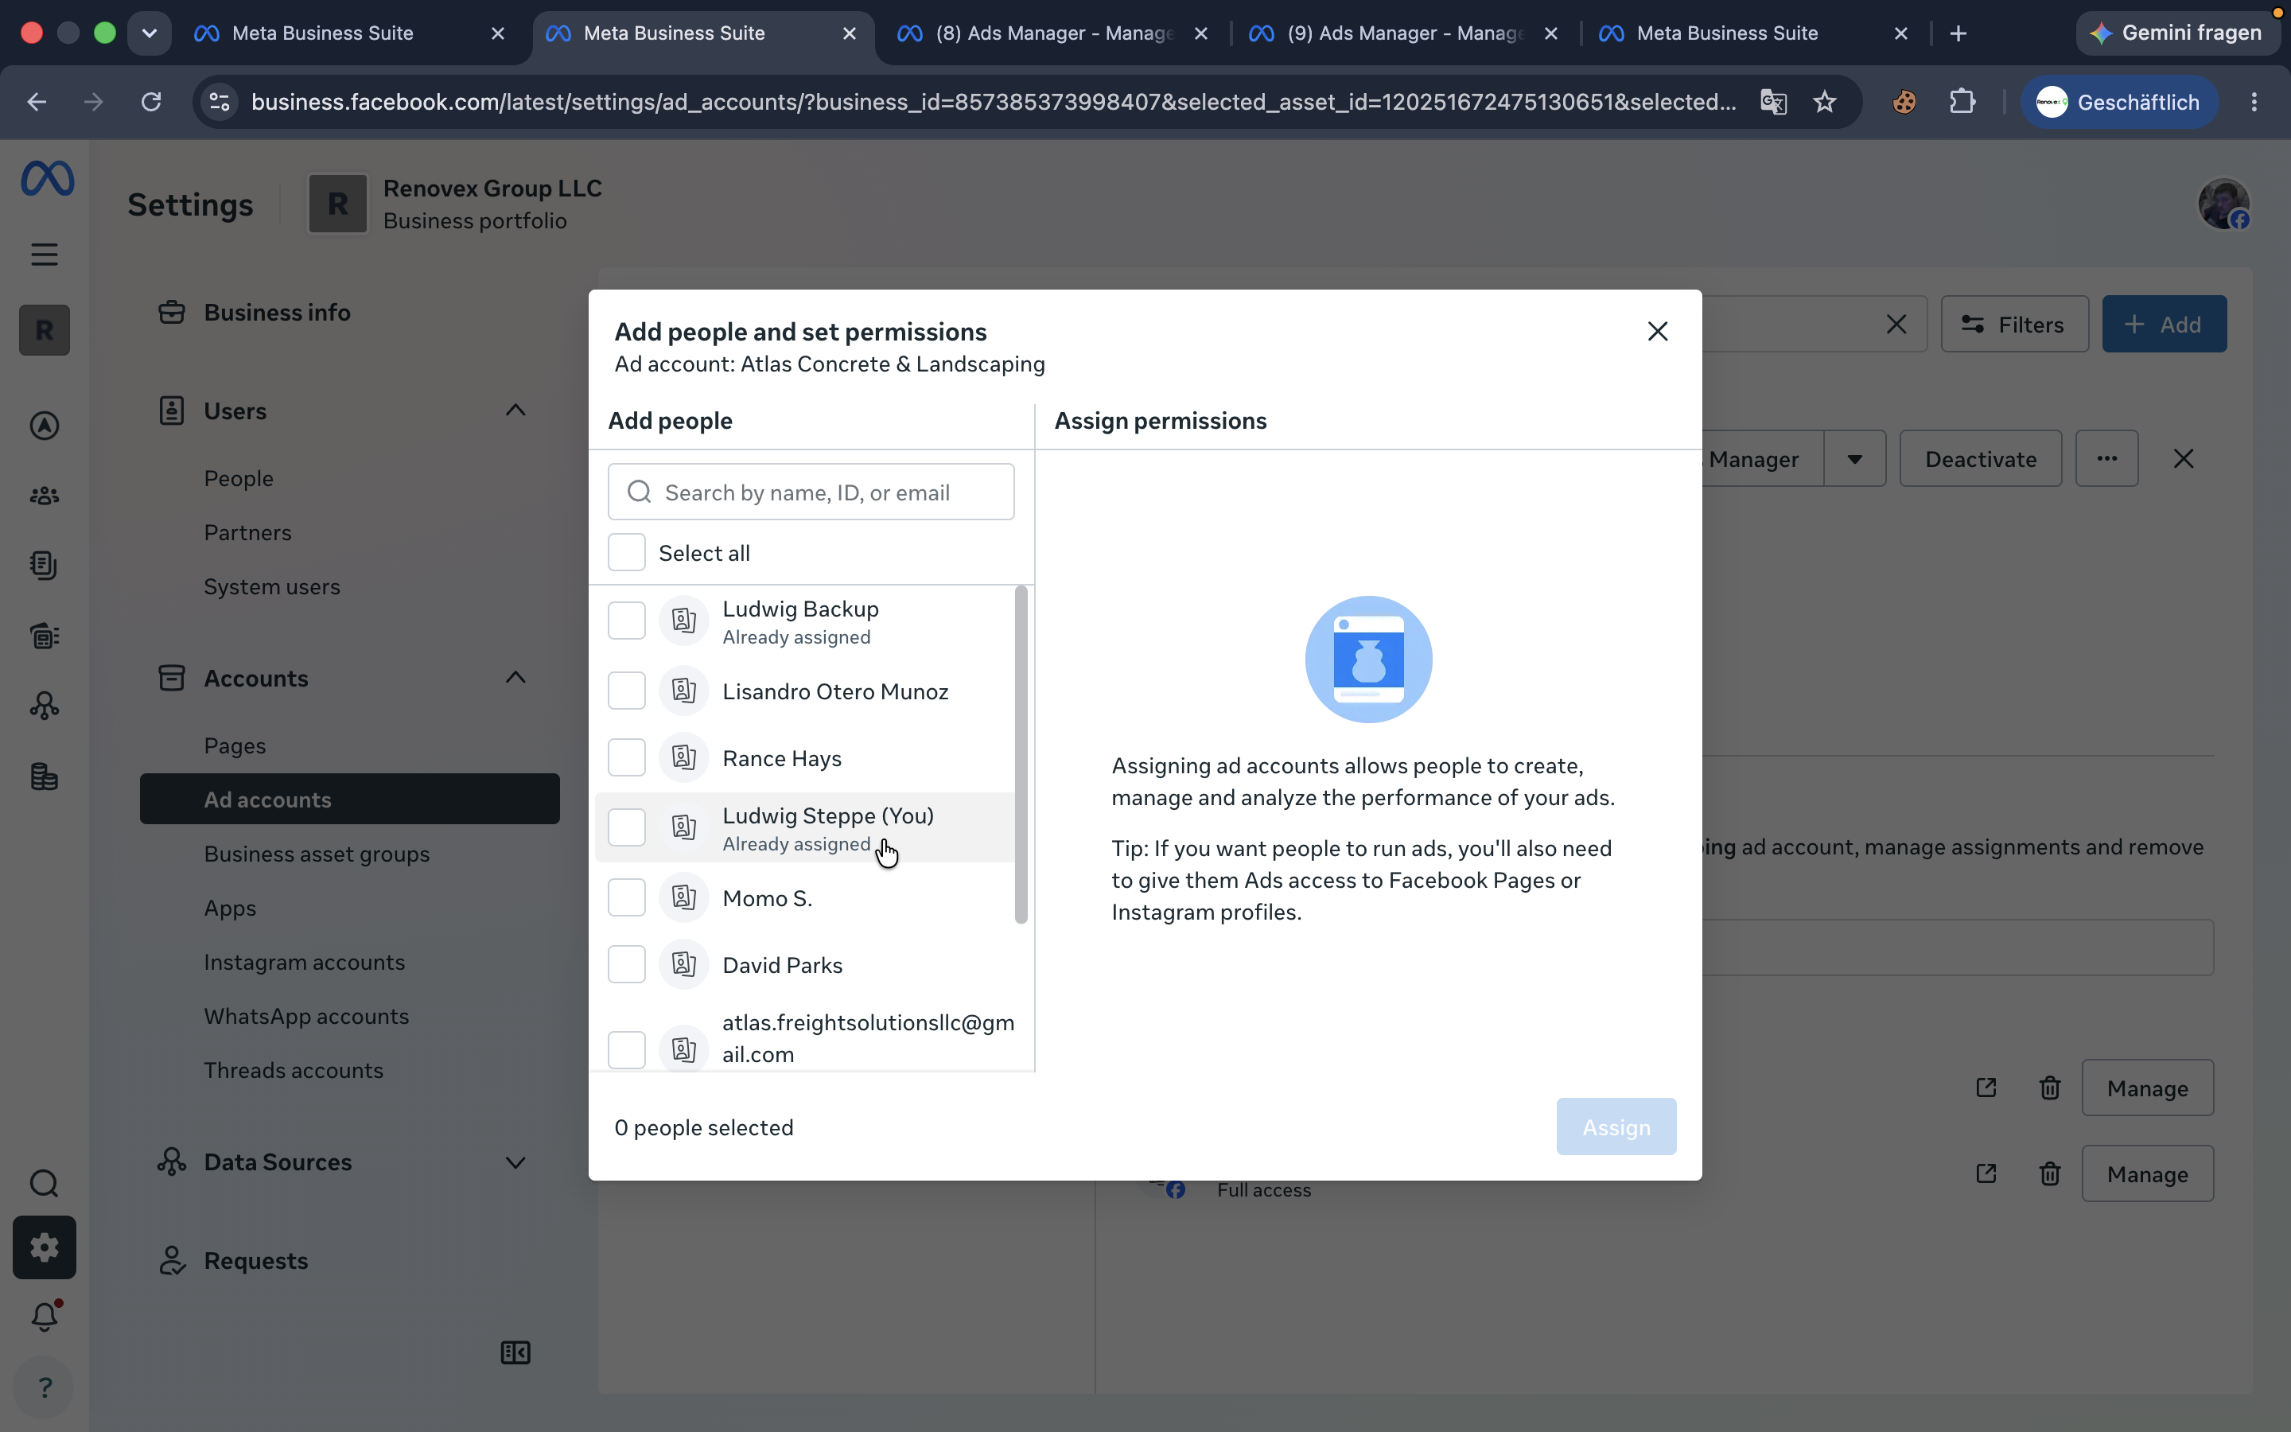
Task: Expand the Data Sources section chevron
Action: coord(515,1162)
